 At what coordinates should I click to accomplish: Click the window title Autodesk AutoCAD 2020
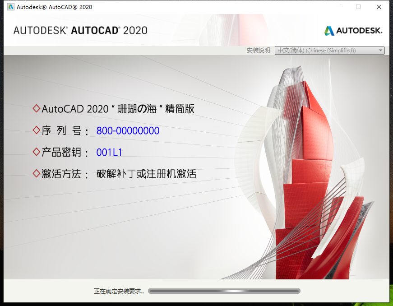55,7
